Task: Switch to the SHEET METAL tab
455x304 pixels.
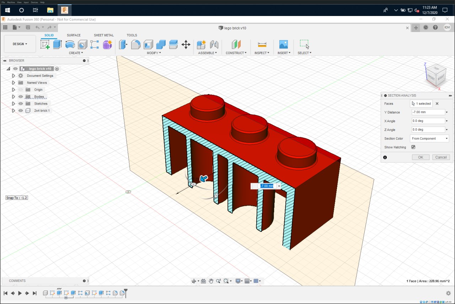Action: click(104, 35)
